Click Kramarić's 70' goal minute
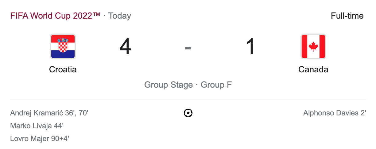This screenshot has height=149, width=376. (x=83, y=113)
